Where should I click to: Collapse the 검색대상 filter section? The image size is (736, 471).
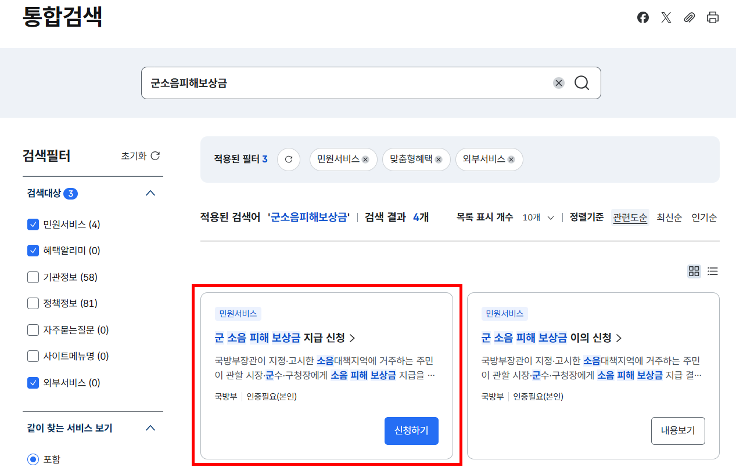pyautogui.click(x=150, y=193)
